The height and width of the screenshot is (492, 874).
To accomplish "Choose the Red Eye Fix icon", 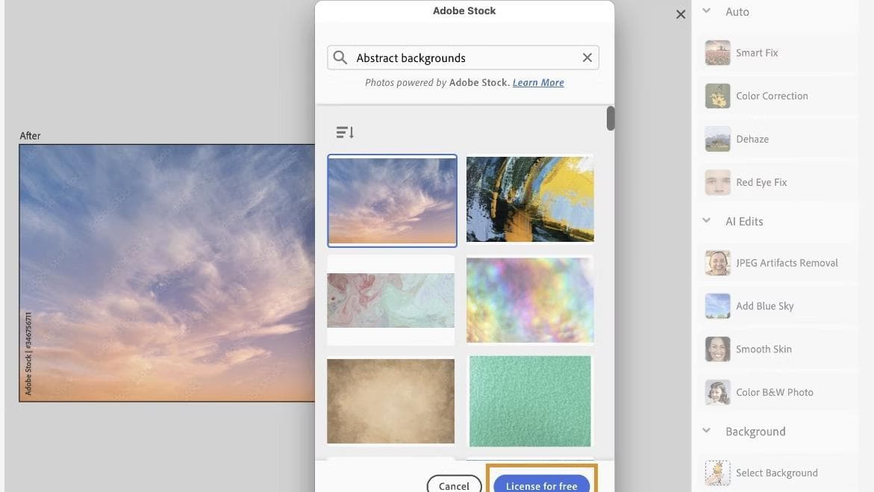I will point(717,182).
